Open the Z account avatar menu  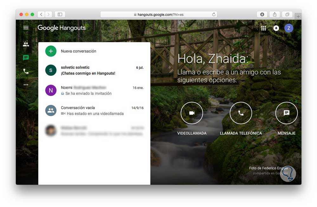(289, 28)
